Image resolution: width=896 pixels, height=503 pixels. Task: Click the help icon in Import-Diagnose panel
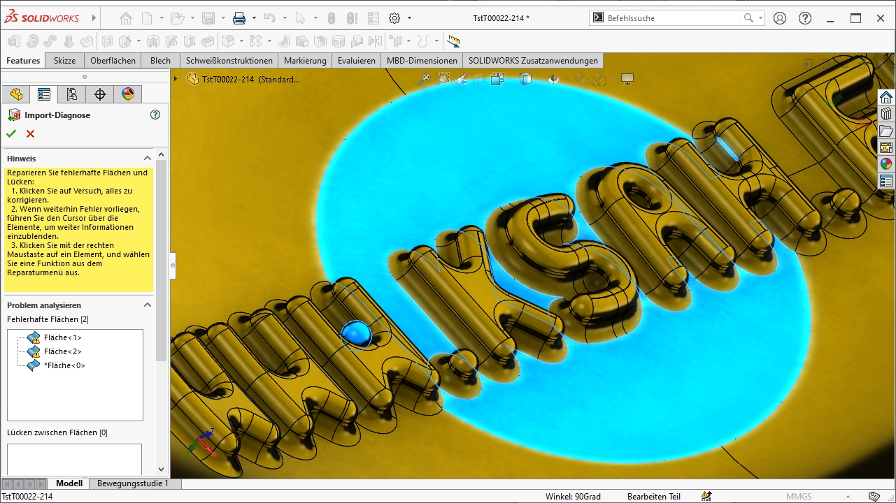click(155, 115)
